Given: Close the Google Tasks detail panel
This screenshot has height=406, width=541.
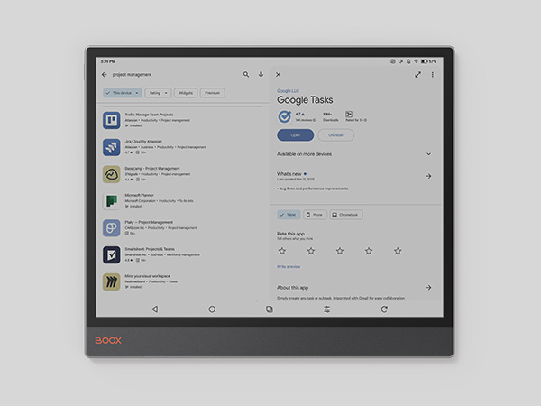Looking at the screenshot, I should [x=278, y=75].
